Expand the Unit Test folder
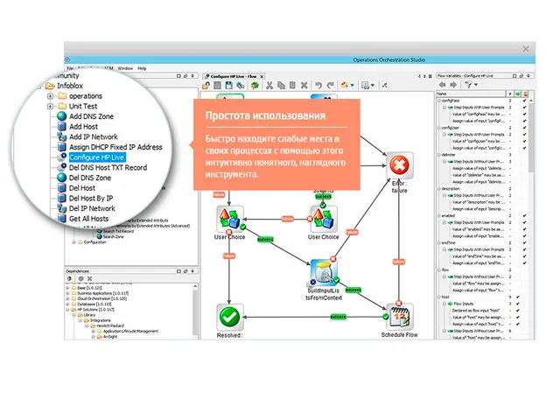This screenshot has width=560, height=420. click(52, 107)
